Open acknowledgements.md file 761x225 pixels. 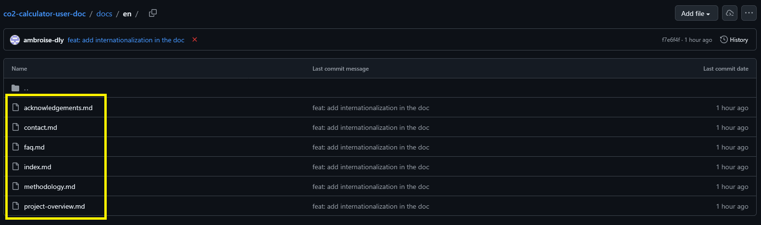[58, 108]
